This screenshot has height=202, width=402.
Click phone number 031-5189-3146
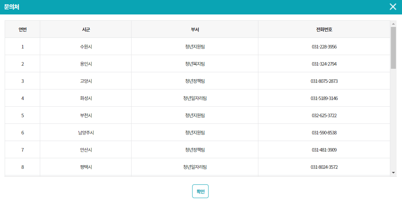pos(324,98)
